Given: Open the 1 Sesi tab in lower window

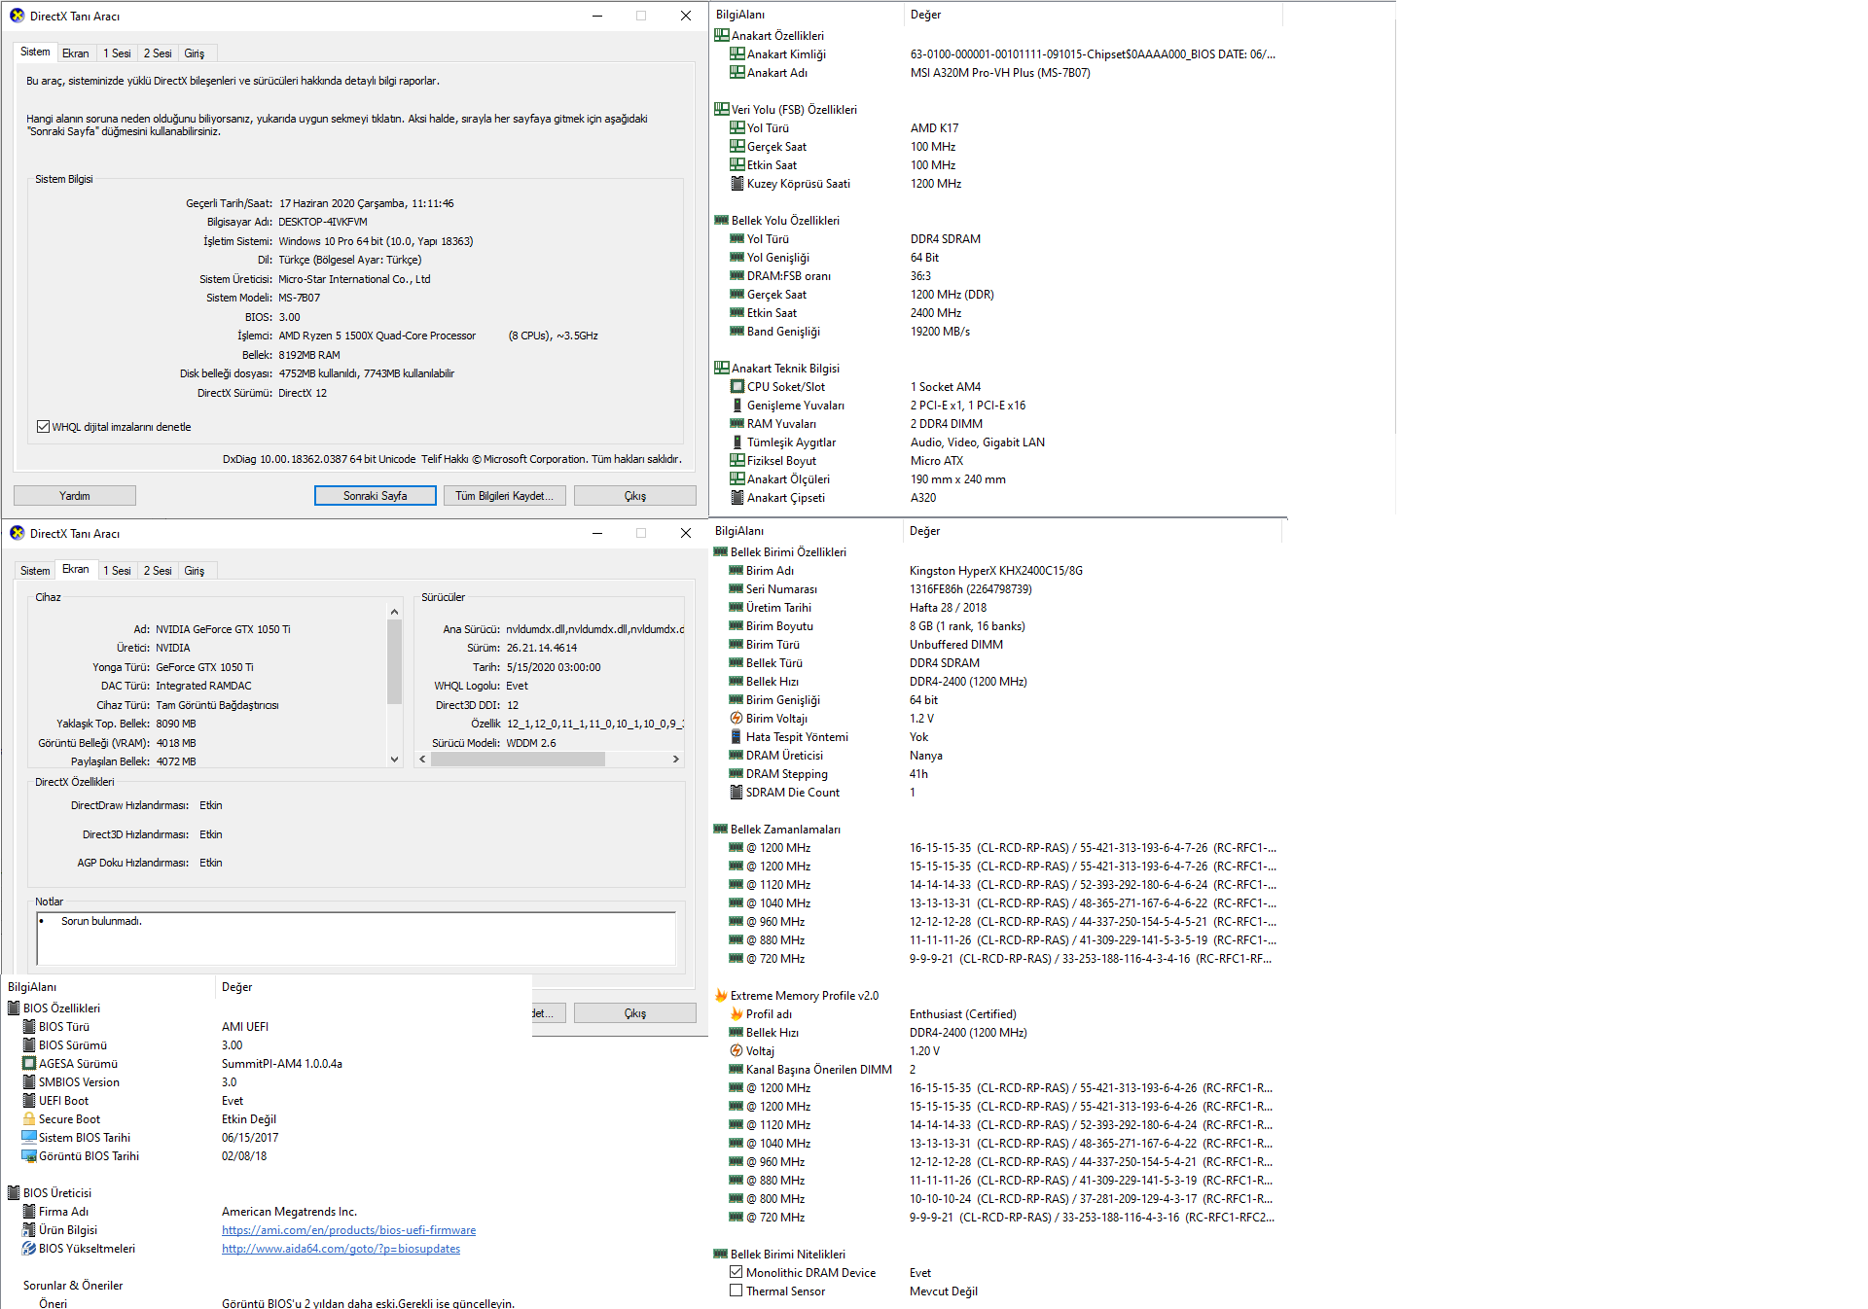Looking at the screenshot, I should click(x=117, y=571).
